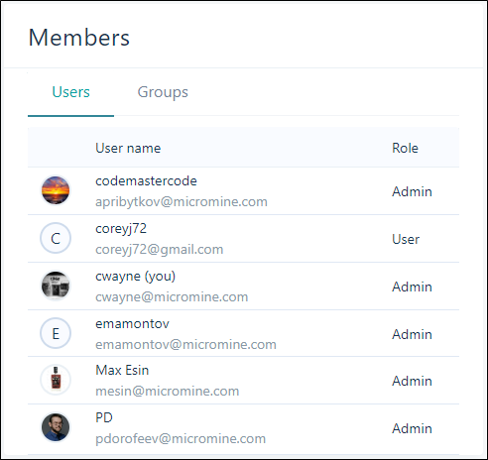Click the User role for coreyj72
The image size is (488, 460).
pos(406,239)
